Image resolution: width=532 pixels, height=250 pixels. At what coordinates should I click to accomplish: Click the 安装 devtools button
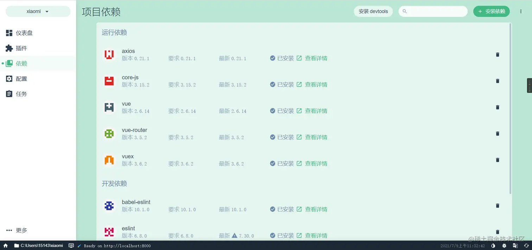tap(373, 11)
